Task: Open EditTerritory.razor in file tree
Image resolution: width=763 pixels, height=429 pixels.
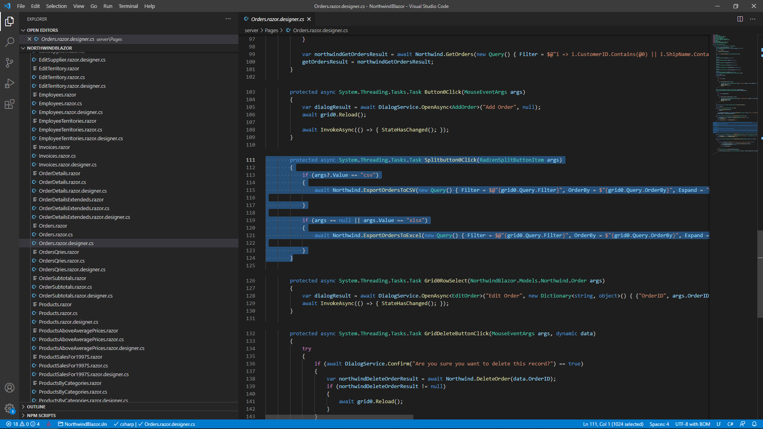Action: (x=59, y=68)
